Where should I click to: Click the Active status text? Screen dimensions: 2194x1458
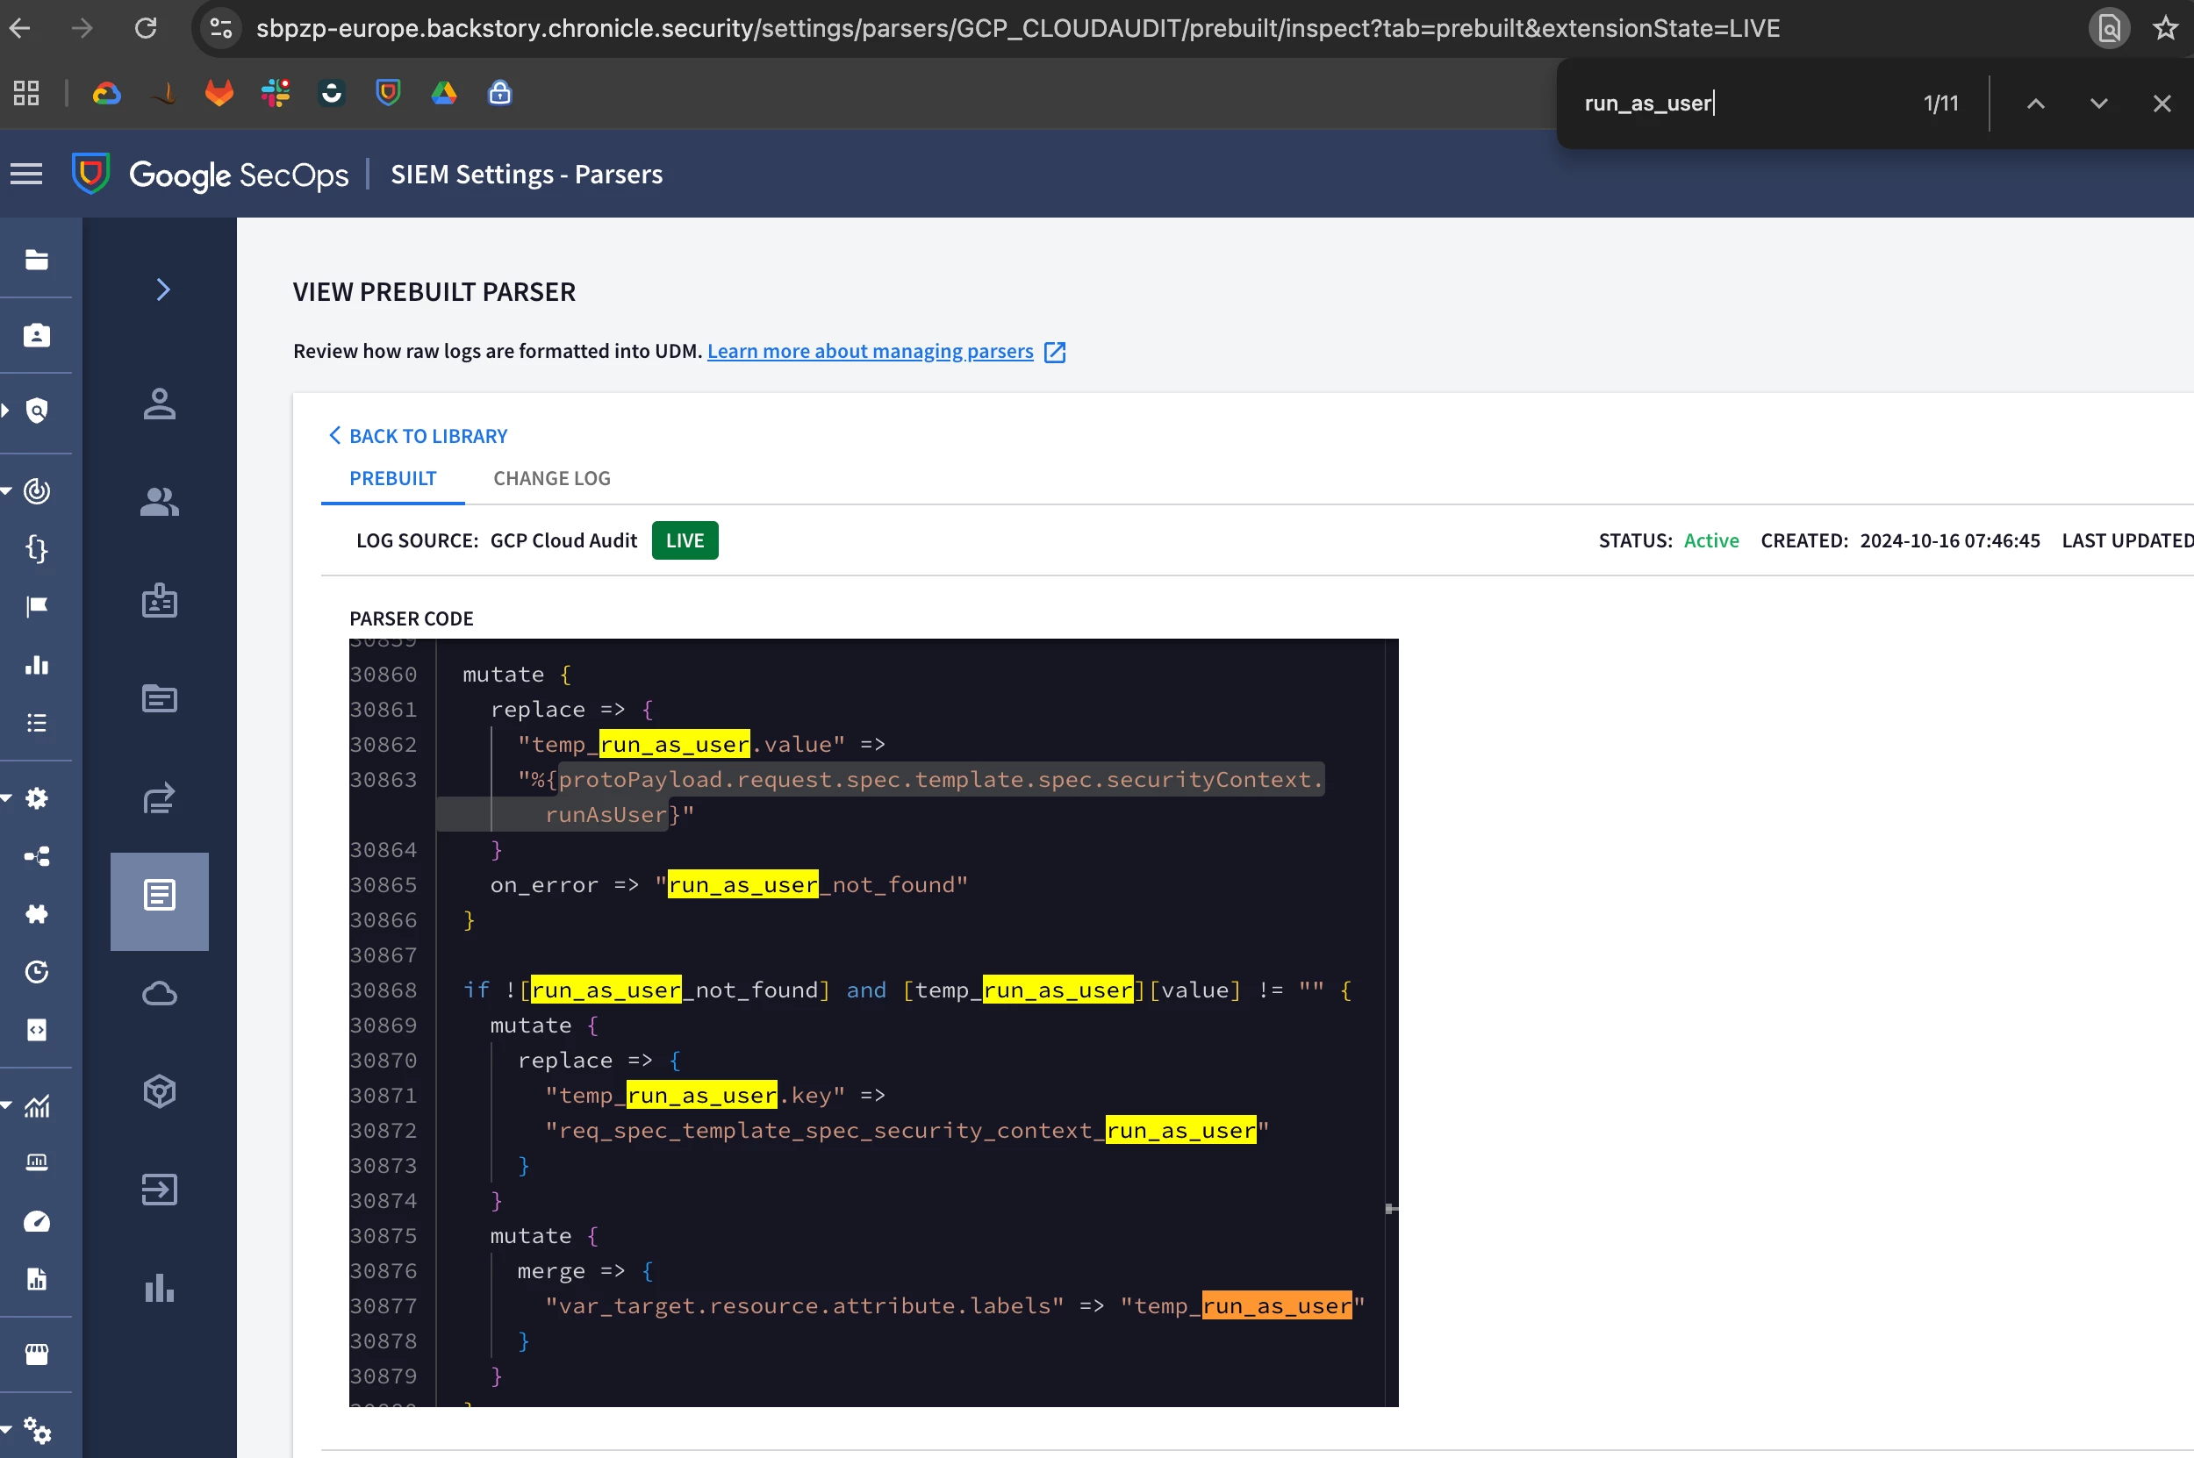(1710, 540)
